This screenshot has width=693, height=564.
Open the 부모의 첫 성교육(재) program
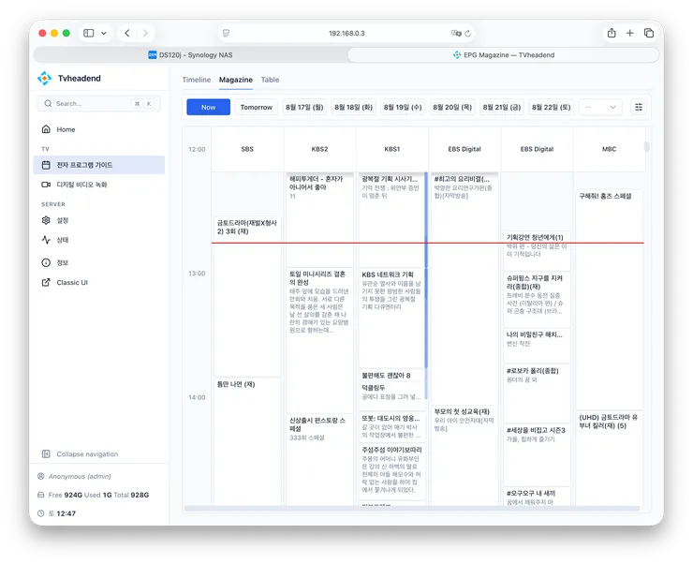coord(464,455)
